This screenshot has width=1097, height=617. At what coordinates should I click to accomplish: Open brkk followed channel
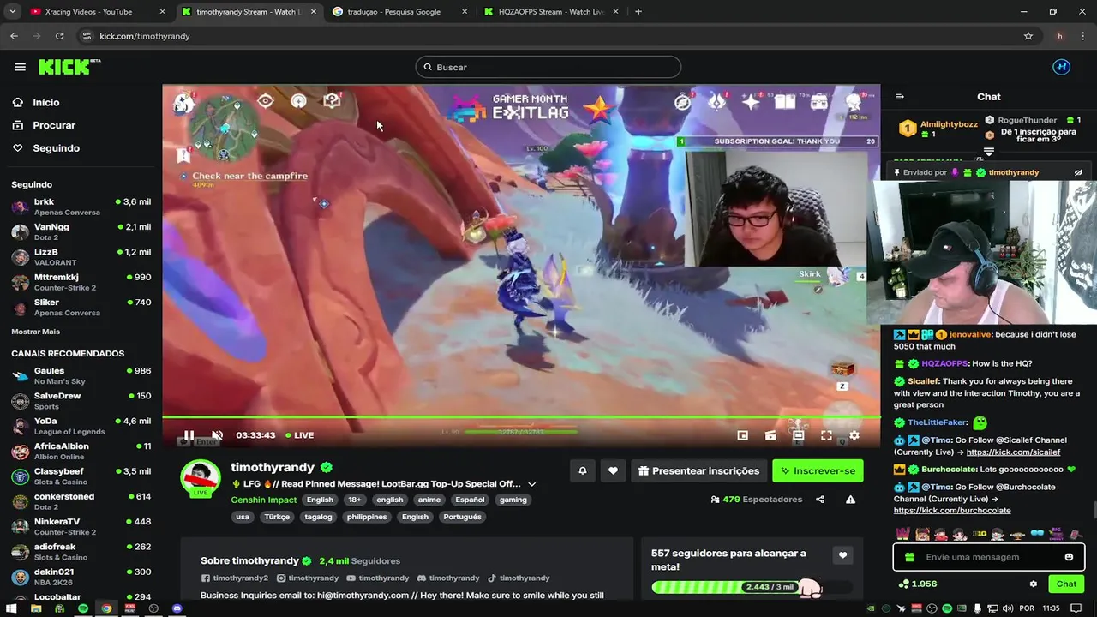pyautogui.click(x=81, y=207)
